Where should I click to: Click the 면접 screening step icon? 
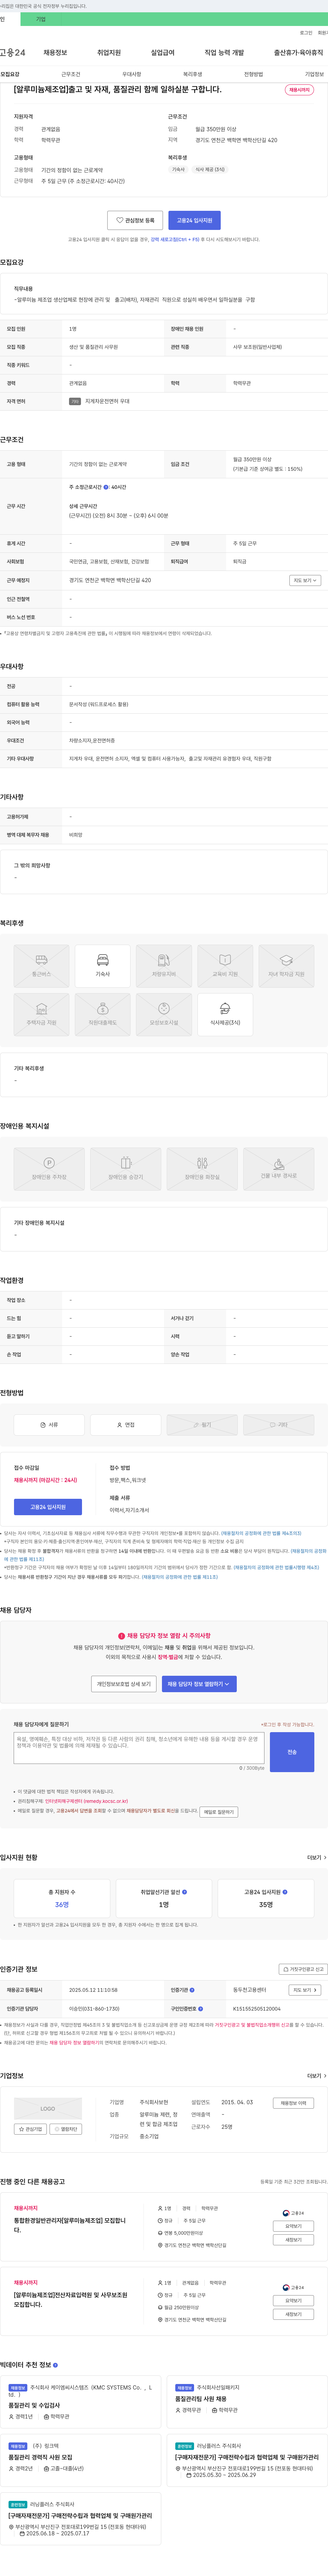point(126,1425)
